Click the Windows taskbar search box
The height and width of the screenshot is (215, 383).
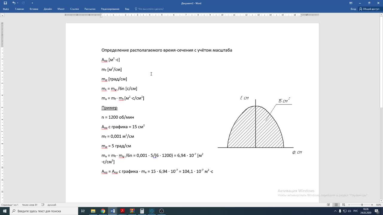(x=44, y=211)
